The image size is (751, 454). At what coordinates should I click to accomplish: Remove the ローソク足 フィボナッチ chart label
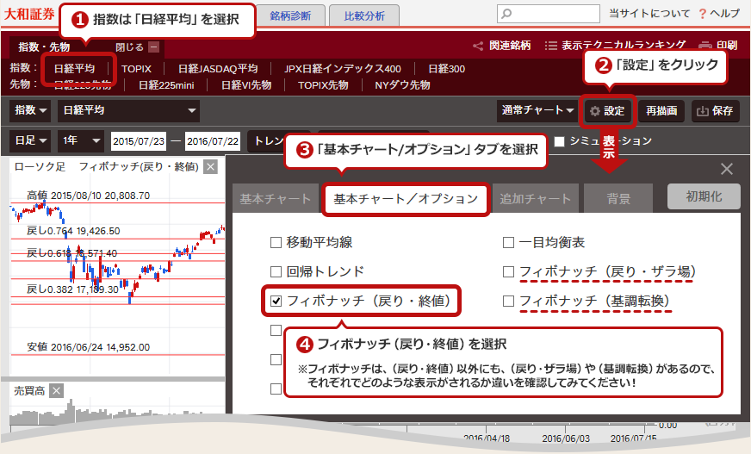[x=210, y=166]
